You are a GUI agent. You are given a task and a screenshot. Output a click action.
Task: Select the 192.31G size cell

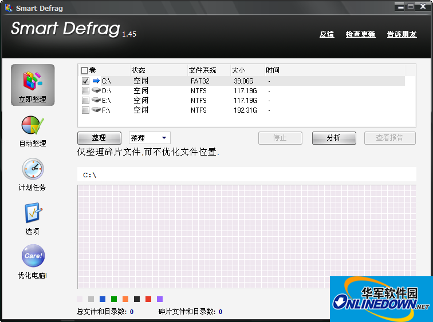[x=245, y=110]
